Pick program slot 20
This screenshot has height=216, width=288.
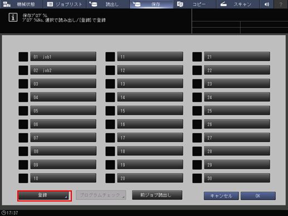click(x=150, y=178)
